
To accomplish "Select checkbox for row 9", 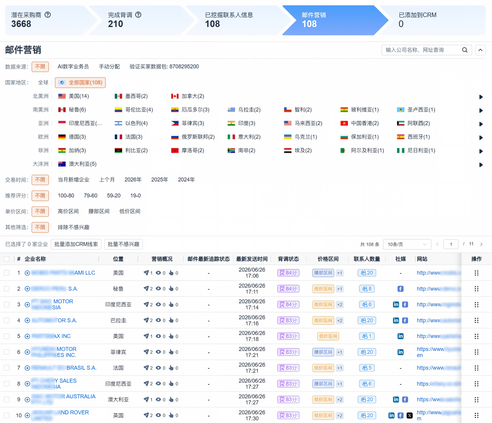I will click(7, 399).
